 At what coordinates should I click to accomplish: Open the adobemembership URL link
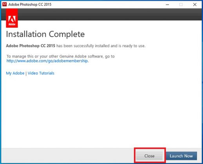47,61
